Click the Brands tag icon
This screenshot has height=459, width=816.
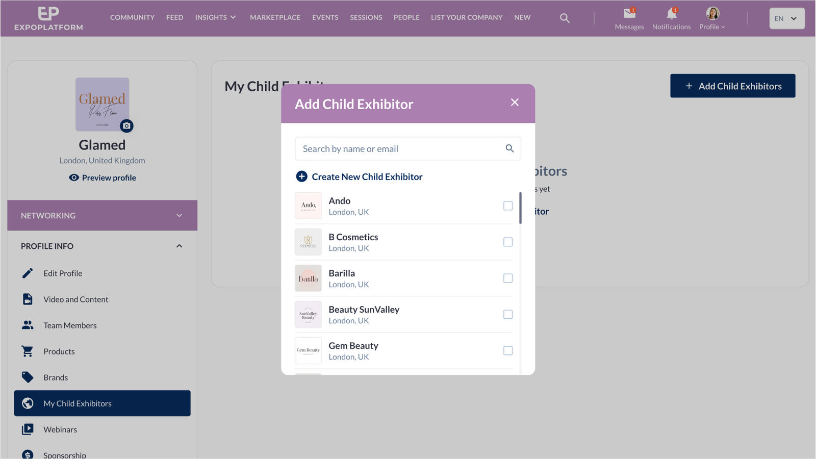28,377
